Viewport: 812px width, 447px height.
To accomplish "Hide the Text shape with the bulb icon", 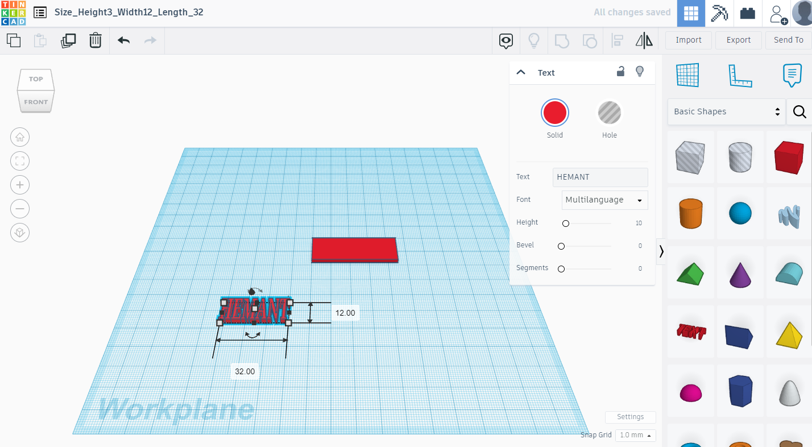I will pos(639,72).
